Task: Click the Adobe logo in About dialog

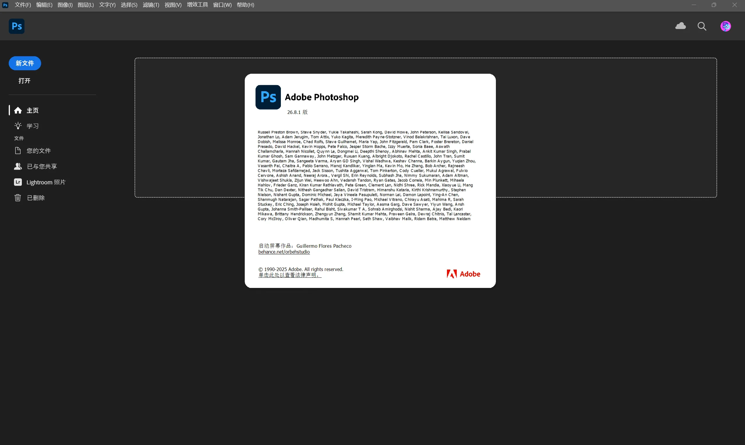Action: [x=463, y=274]
